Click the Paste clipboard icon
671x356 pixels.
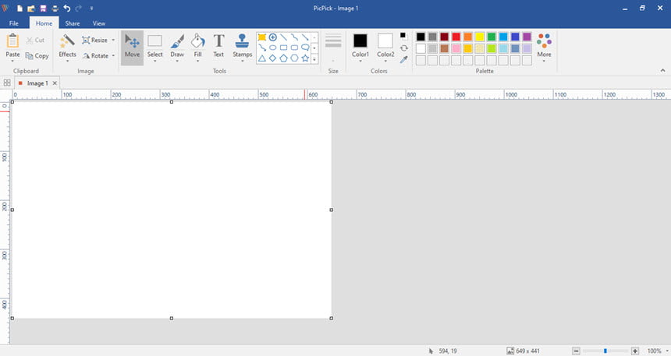coord(12,41)
